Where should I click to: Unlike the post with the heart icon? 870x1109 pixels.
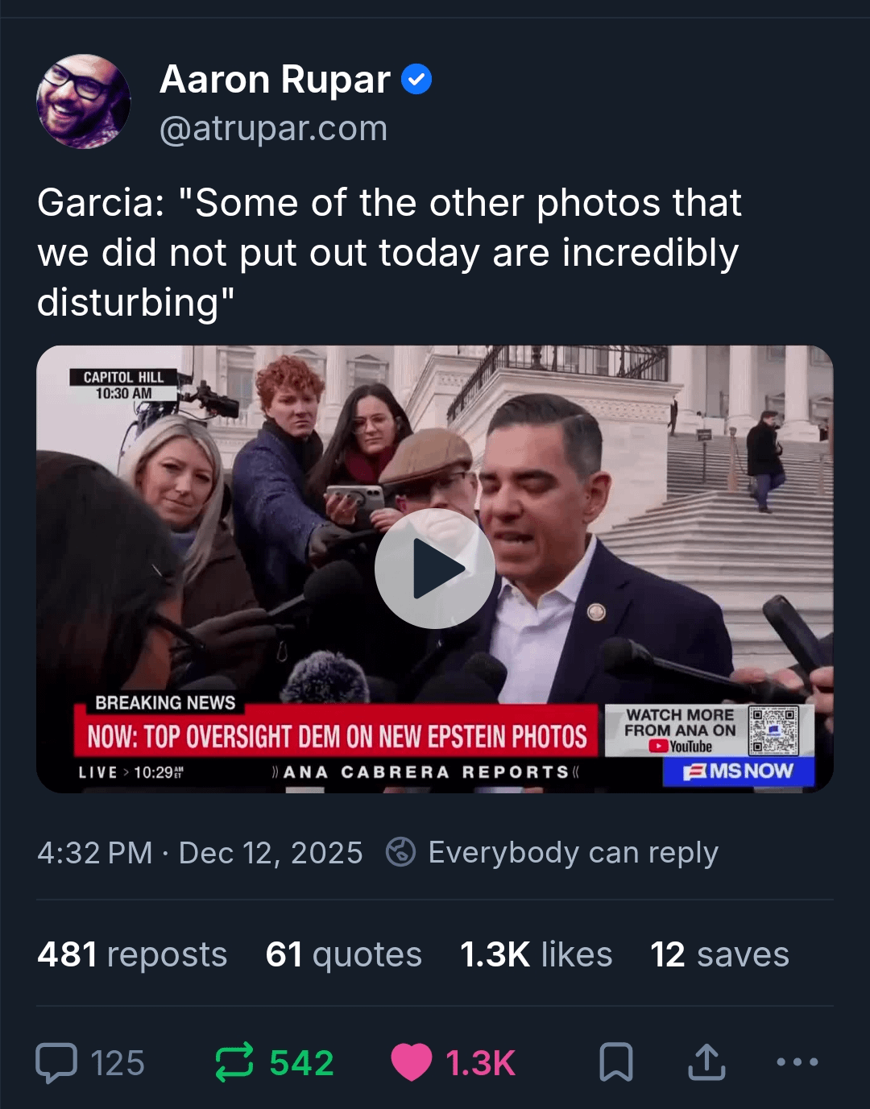click(x=411, y=1062)
